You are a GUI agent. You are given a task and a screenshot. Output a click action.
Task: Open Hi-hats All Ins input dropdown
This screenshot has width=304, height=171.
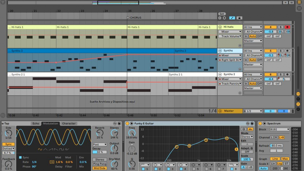point(253,27)
